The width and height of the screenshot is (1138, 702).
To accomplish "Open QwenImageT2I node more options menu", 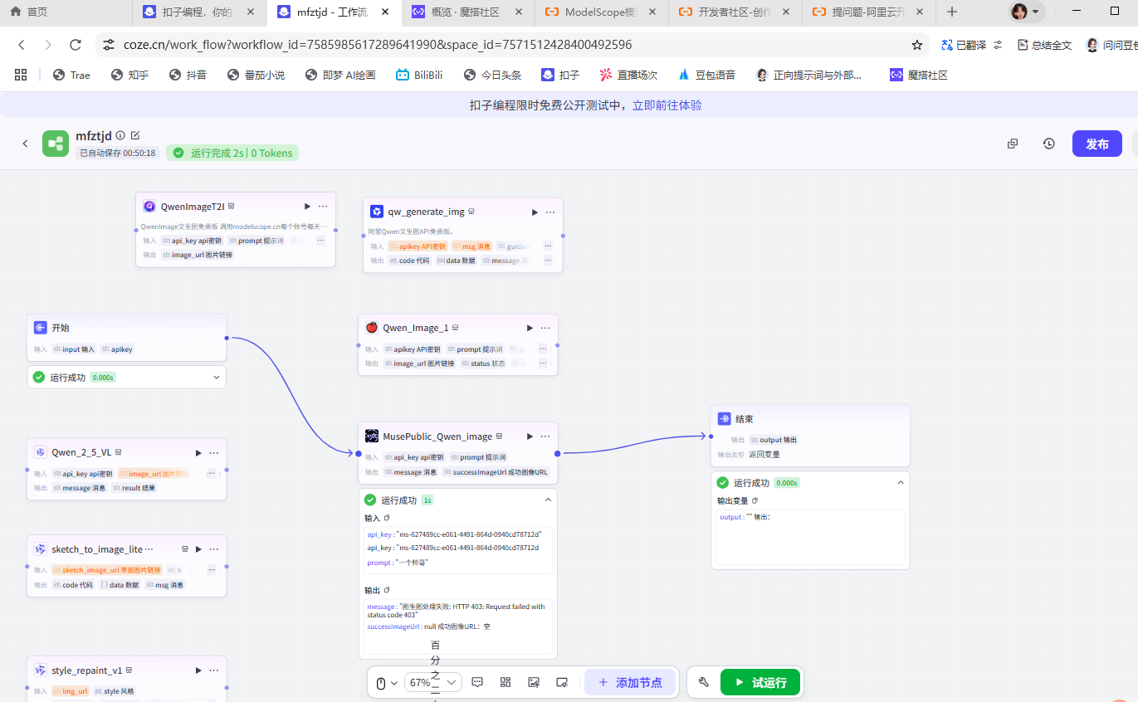I will coord(323,206).
